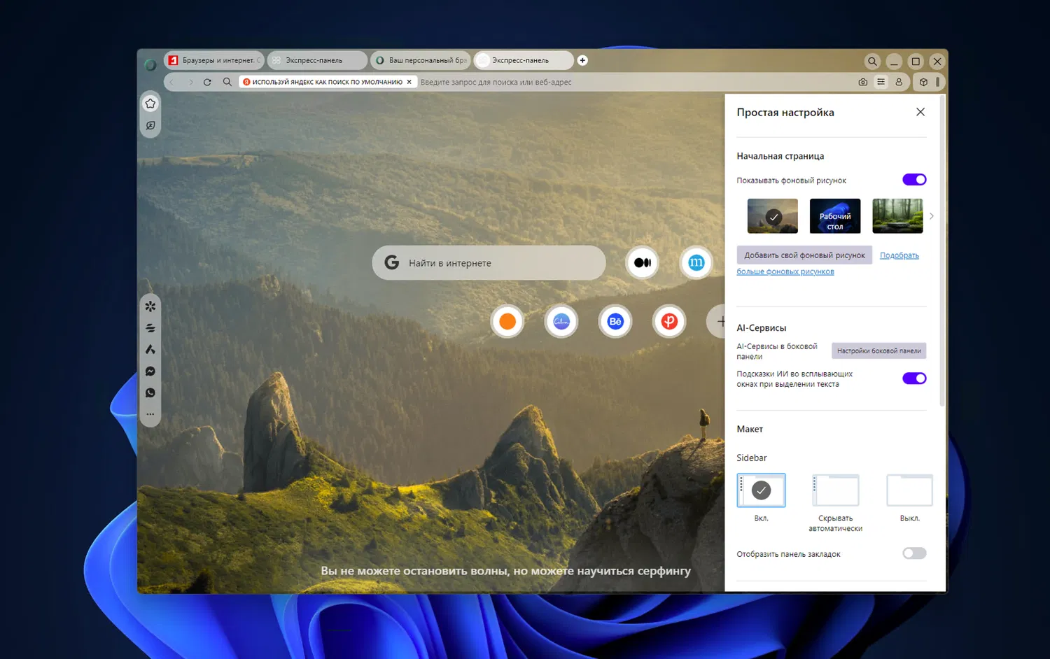Open WhatsApp from the sidebar
This screenshot has height=659, width=1050.
[150, 393]
